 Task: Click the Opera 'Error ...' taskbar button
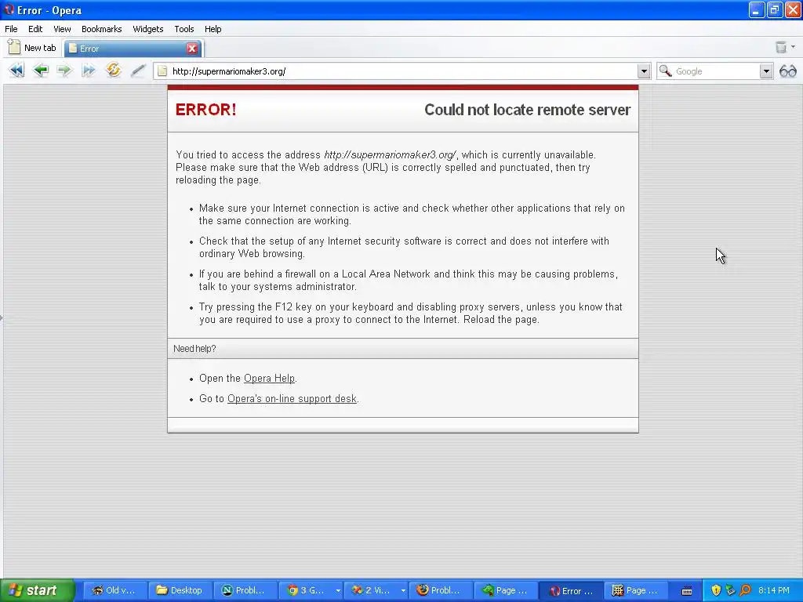571,590
